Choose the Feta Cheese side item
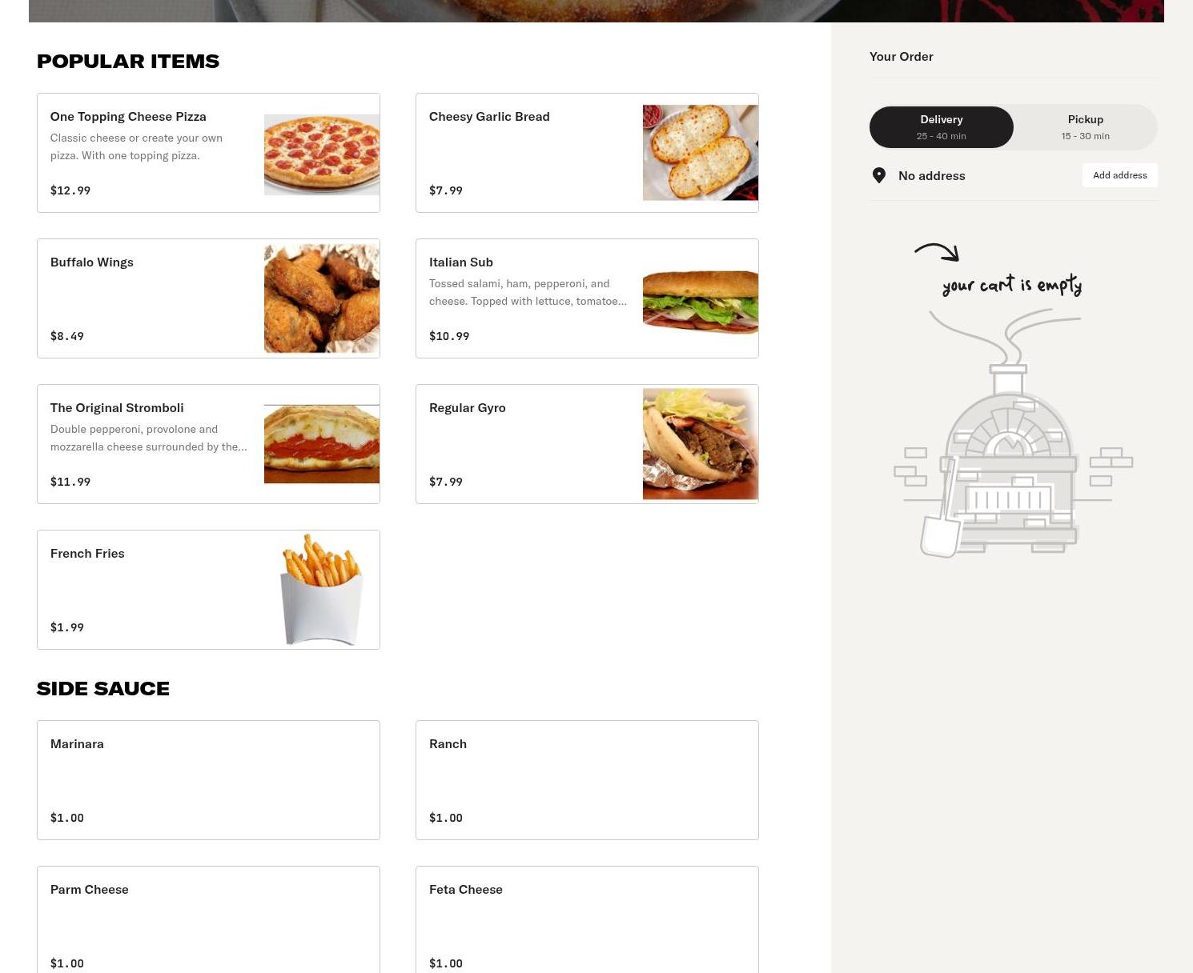1193x973 pixels. (587, 920)
